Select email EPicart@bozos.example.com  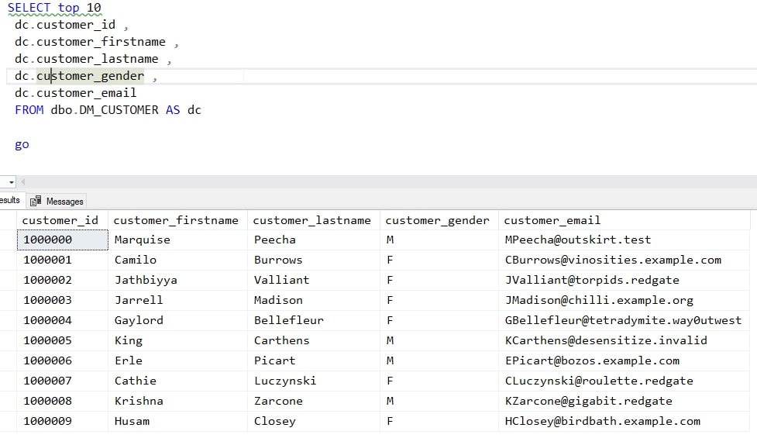625,361
